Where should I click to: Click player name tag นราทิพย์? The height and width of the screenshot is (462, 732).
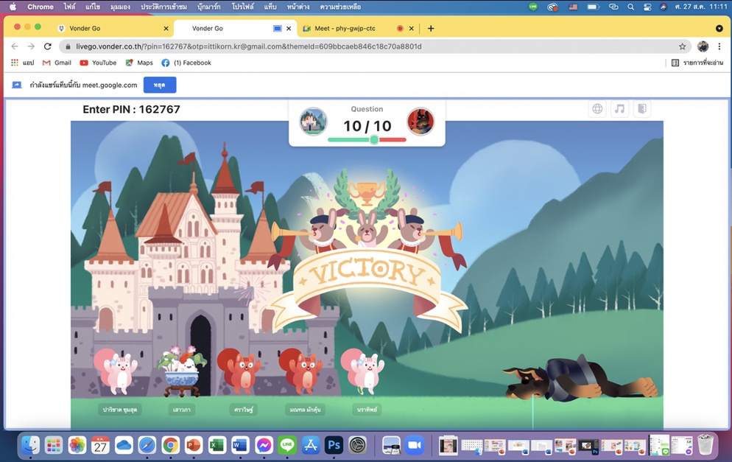367,410
